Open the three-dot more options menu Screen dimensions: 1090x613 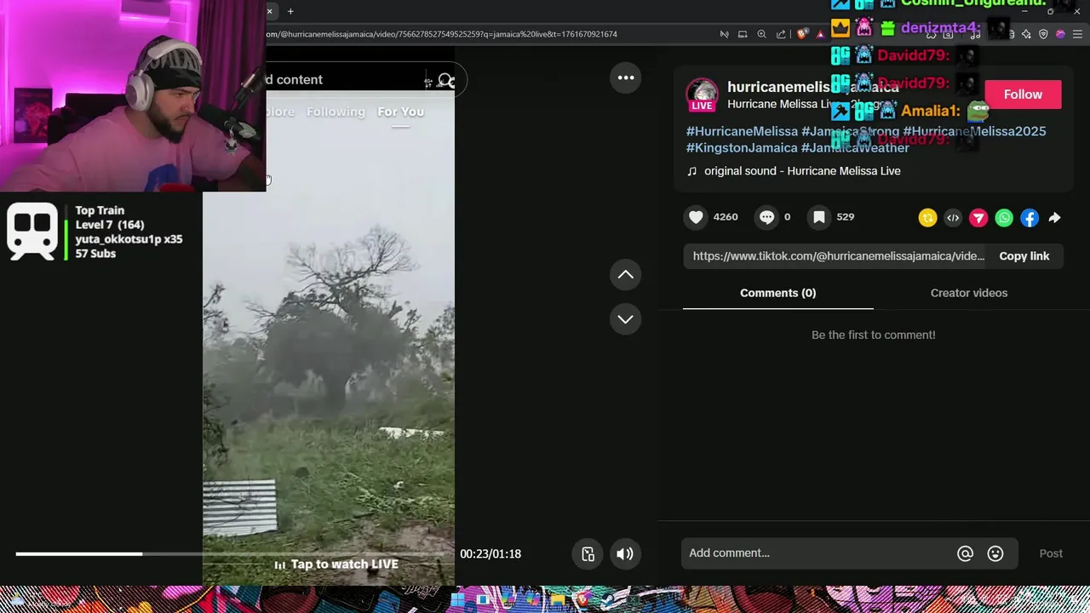point(626,77)
